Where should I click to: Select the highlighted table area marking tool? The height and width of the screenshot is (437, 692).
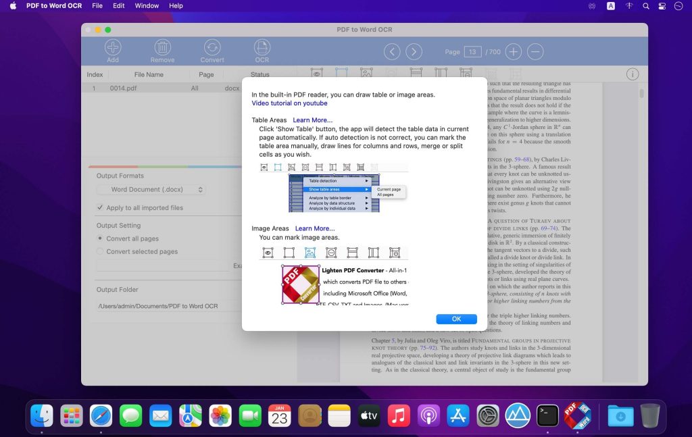340,72
